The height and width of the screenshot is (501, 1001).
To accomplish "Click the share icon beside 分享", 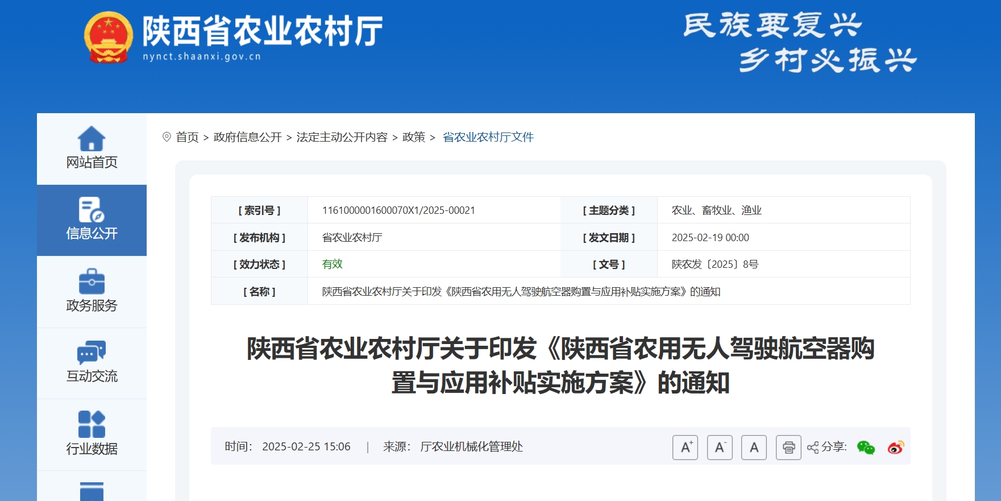I will click(813, 448).
